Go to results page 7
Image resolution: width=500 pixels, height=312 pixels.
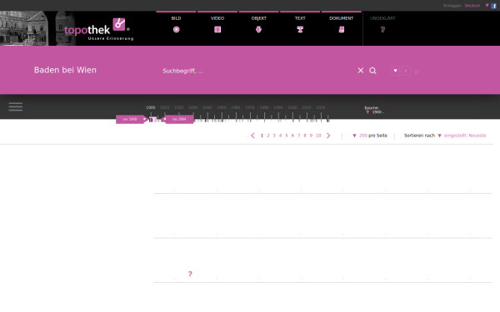[x=299, y=136]
